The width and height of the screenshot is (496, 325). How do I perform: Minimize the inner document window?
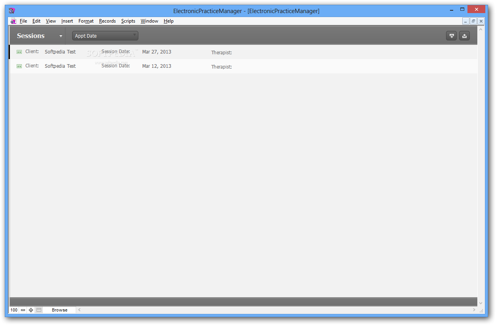pos(466,21)
